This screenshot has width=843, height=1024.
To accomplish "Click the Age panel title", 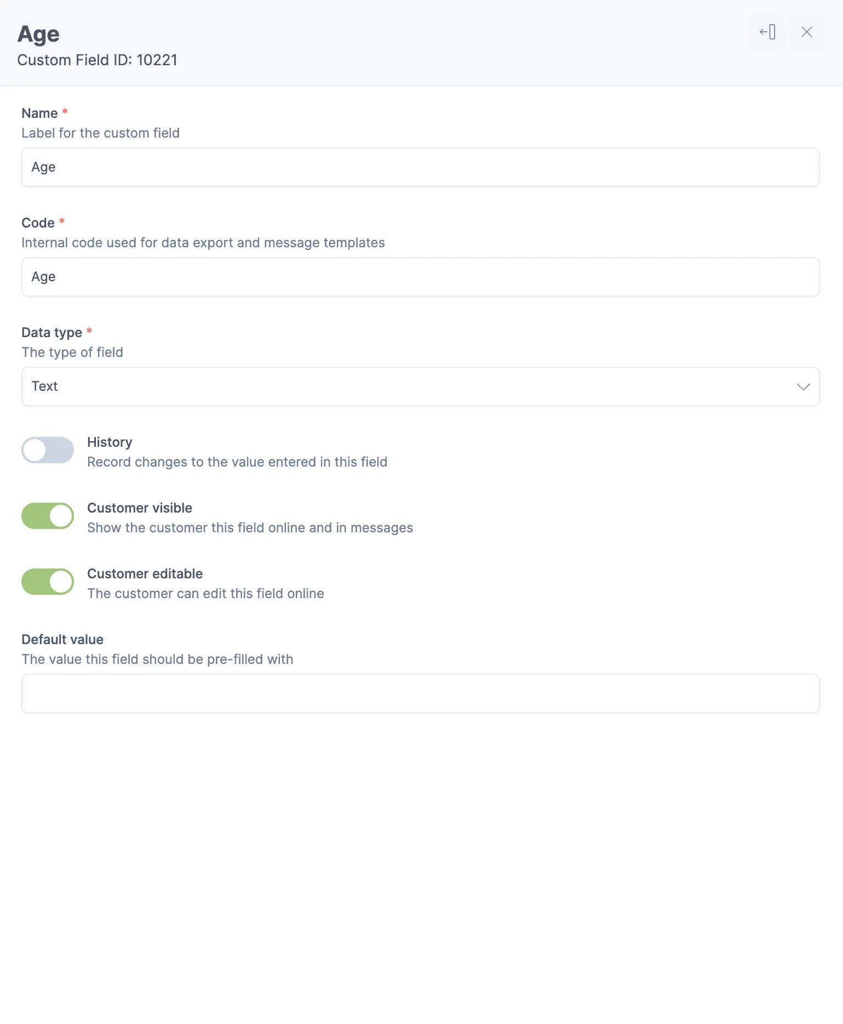I will click(x=38, y=33).
